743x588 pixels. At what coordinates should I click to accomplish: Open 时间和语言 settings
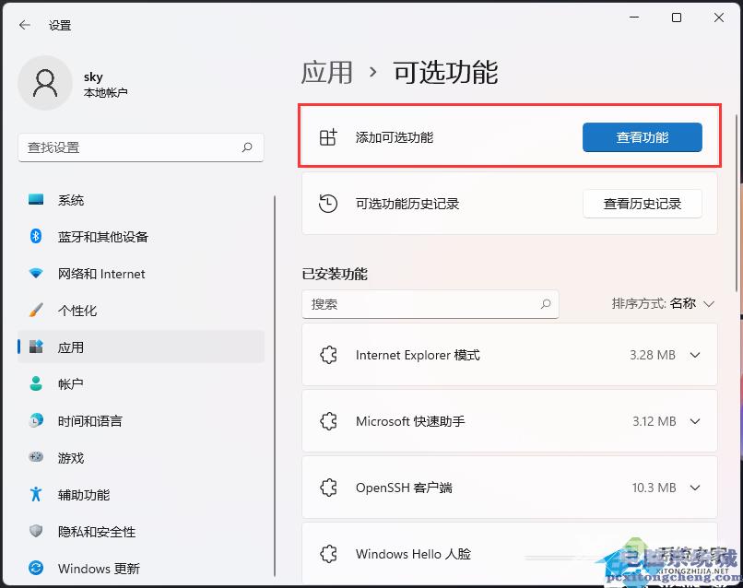141,421
